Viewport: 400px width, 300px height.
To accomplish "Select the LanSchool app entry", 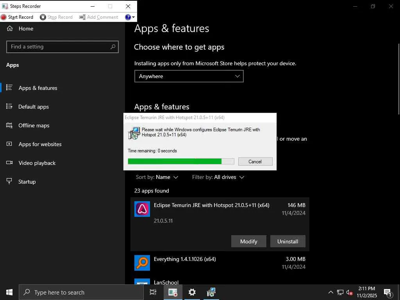I will point(220,281).
